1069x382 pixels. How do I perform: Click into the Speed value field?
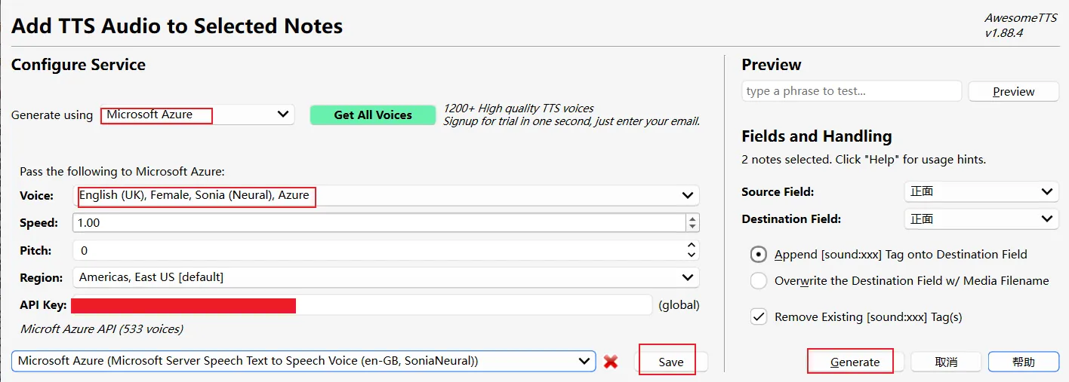coord(379,223)
